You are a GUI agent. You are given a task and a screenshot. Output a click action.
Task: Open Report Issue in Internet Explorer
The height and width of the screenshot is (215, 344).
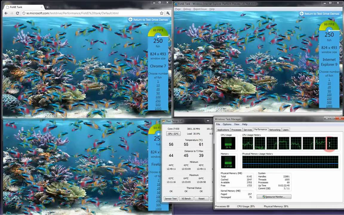pyautogui.click(x=200, y=9)
